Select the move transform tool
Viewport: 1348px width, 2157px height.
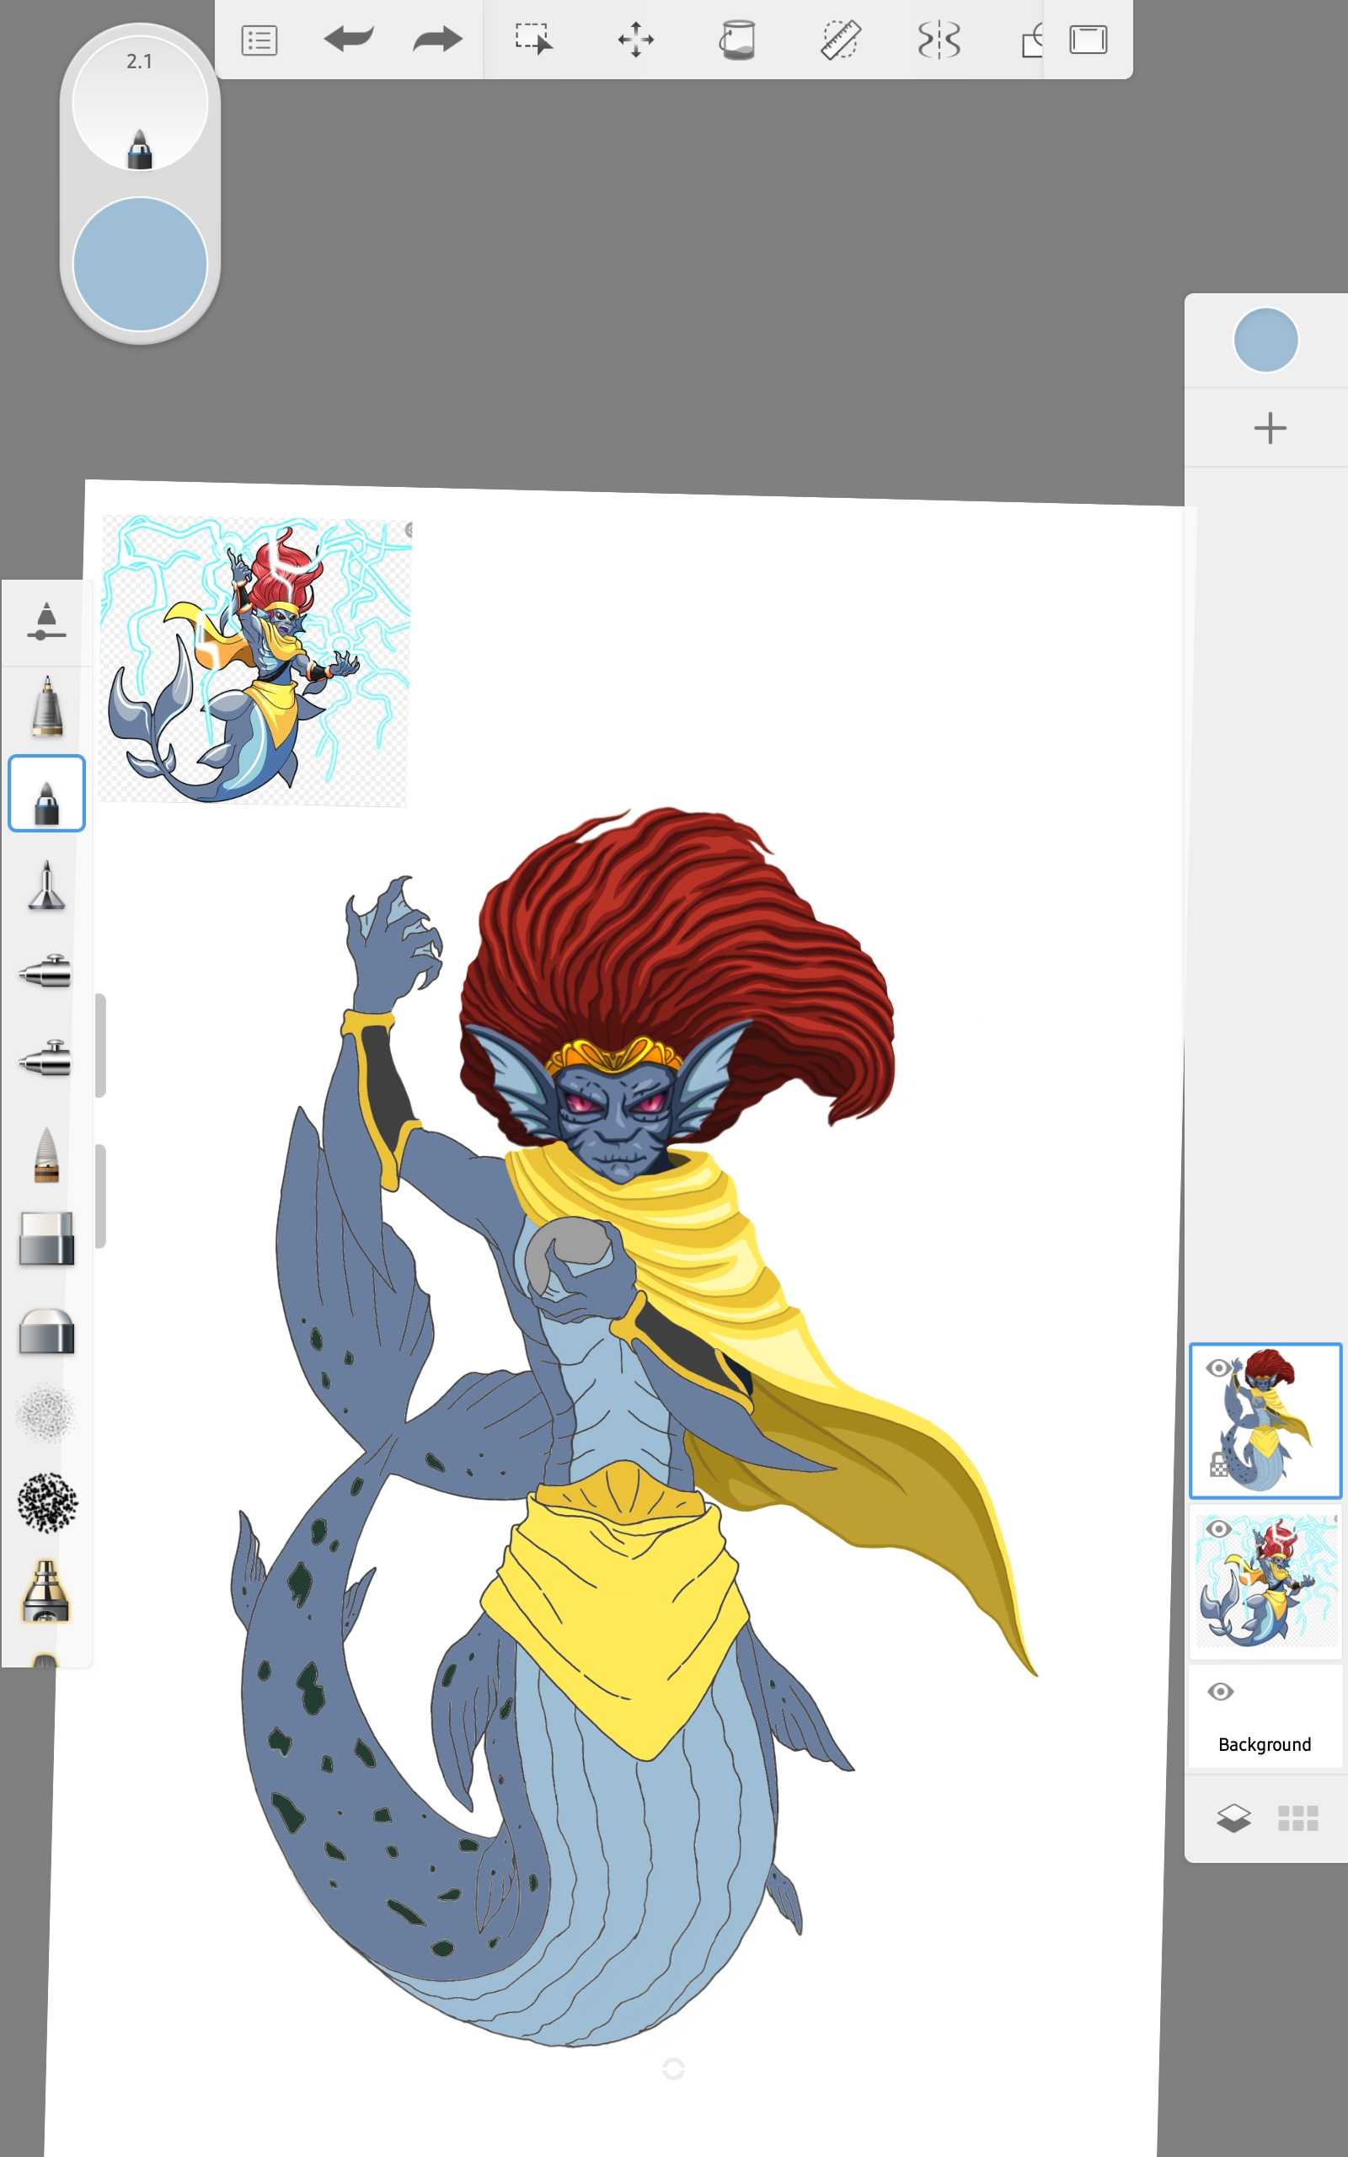tap(635, 40)
